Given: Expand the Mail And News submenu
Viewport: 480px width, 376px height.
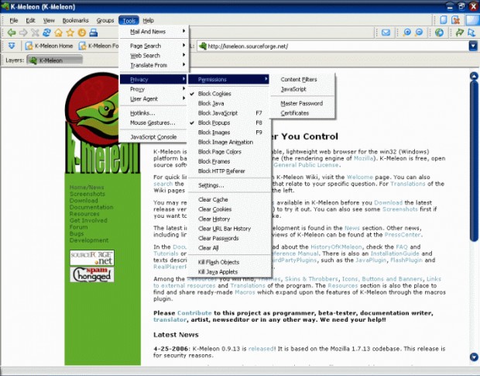Looking at the screenshot, I should [x=153, y=32].
